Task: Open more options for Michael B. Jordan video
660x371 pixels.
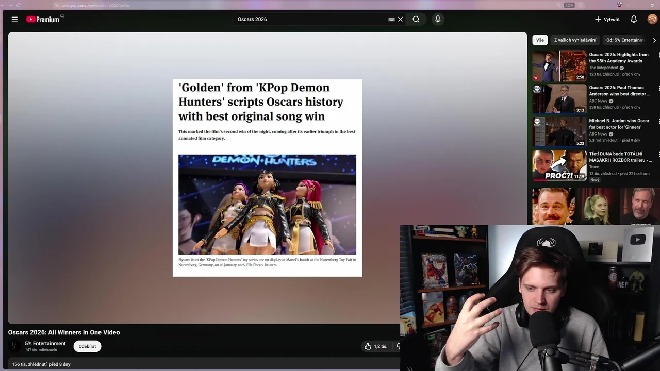Action: pos(658,121)
